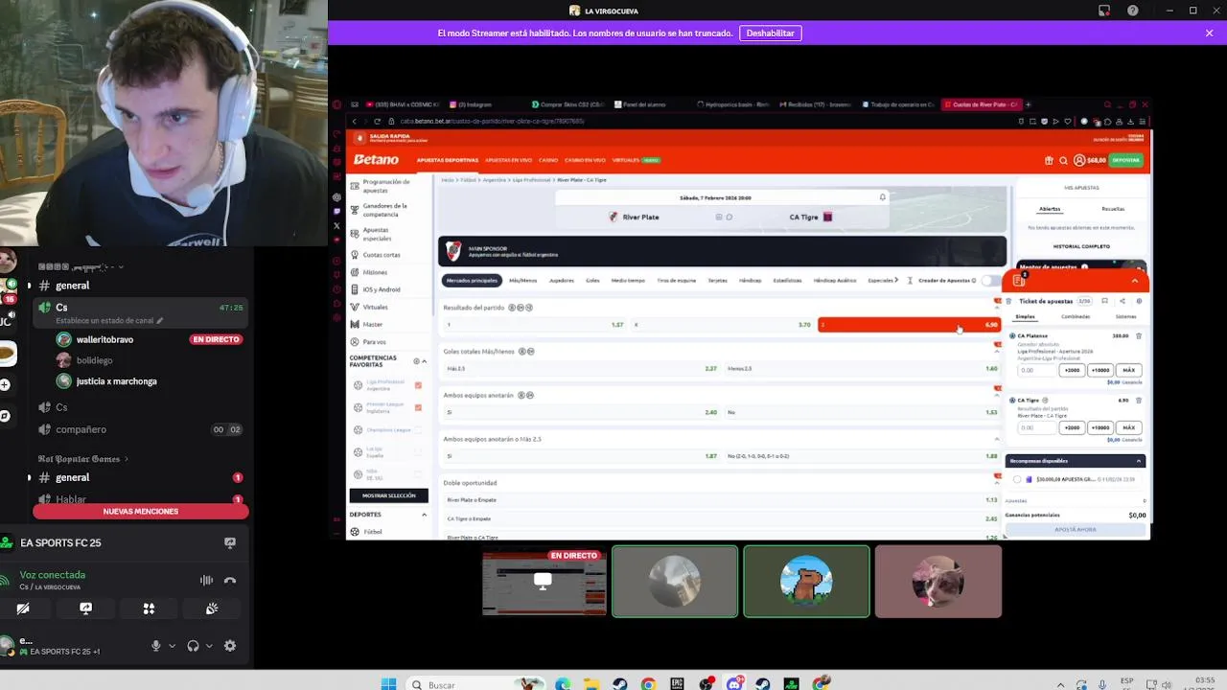Open headphone output options arrow
Screen dimensions: 1227x690
(x=208, y=646)
